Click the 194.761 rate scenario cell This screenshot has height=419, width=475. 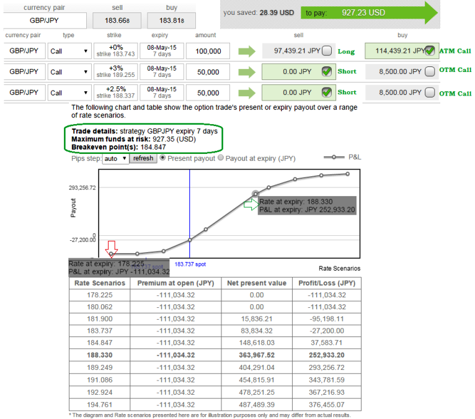(100, 405)
